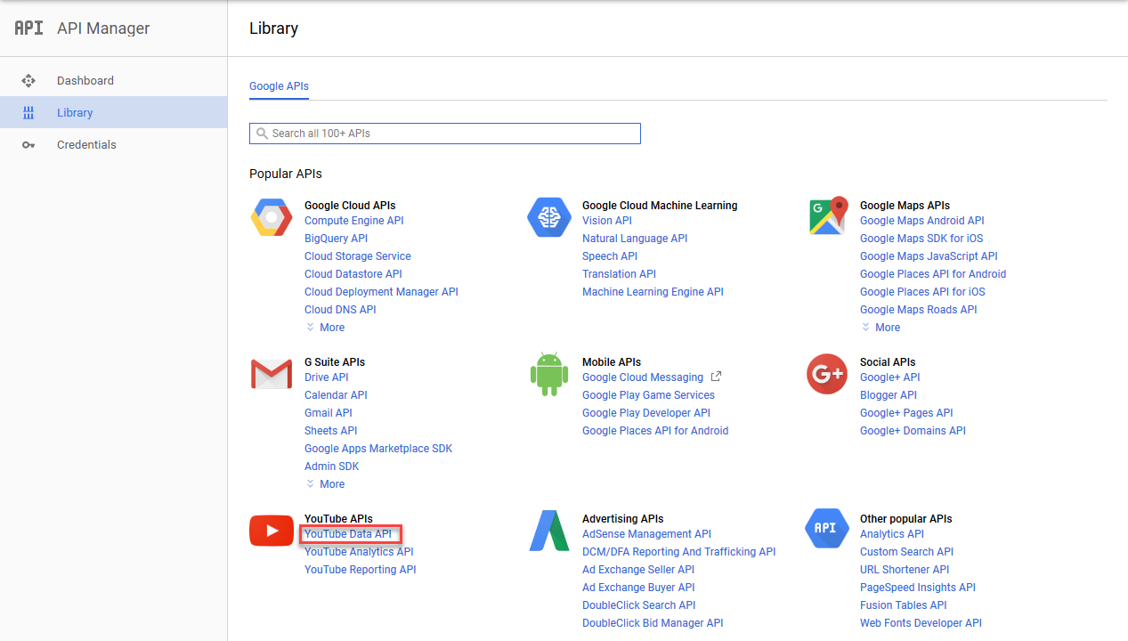The image size is (1128, 641).
Task: Open Cloud DNS API link
Action: pyautogui.click(x=340, y=310)
